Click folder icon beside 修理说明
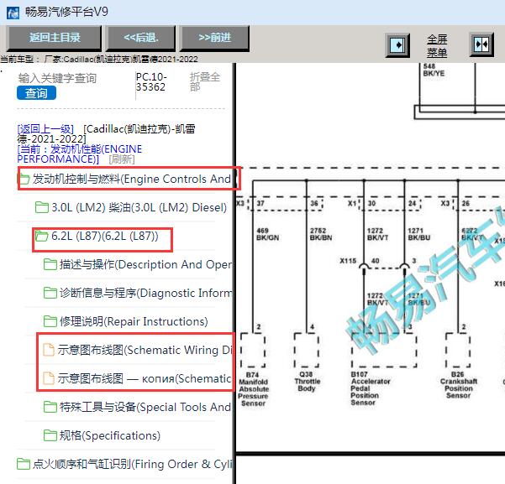The width and height of the screenshot is (505, 484). click(50, 321)
